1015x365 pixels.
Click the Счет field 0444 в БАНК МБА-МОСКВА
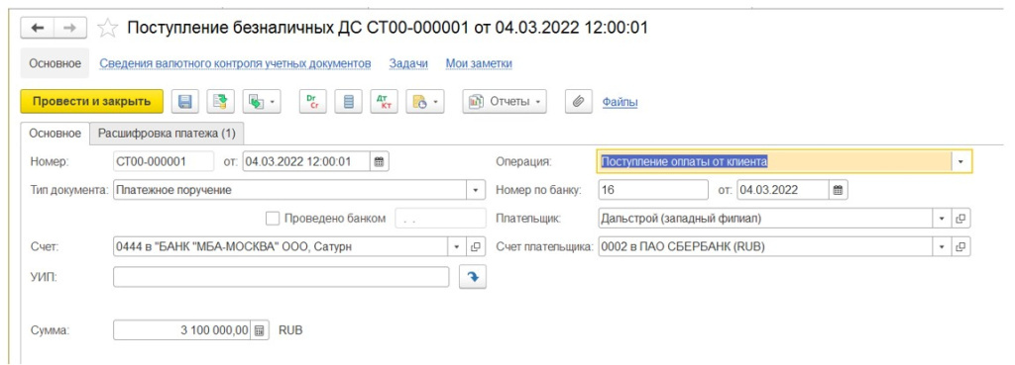pos(281,246)
